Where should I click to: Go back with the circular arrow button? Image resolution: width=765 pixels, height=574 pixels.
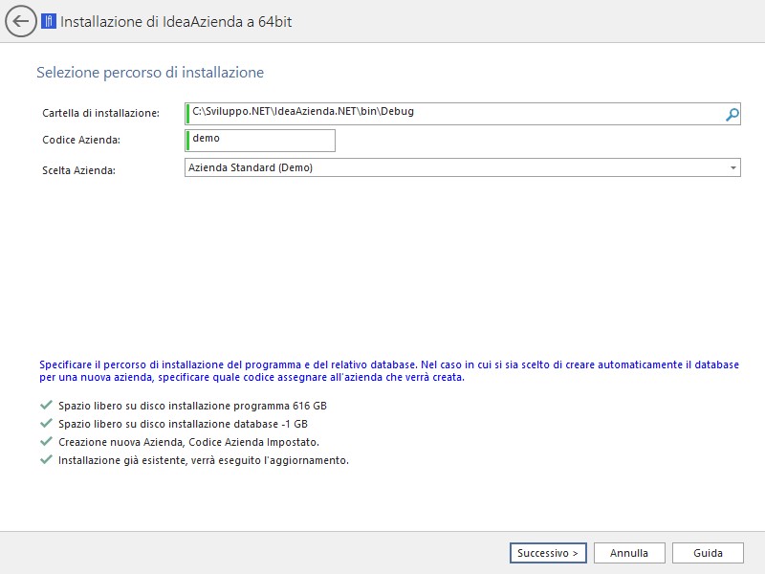(x=20, y=21)
